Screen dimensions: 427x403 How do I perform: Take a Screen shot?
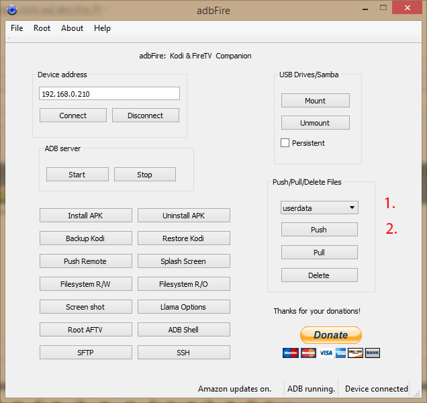86,307
